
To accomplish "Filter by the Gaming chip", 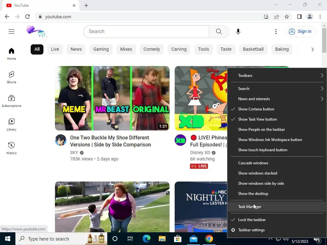I will point(101,49).
